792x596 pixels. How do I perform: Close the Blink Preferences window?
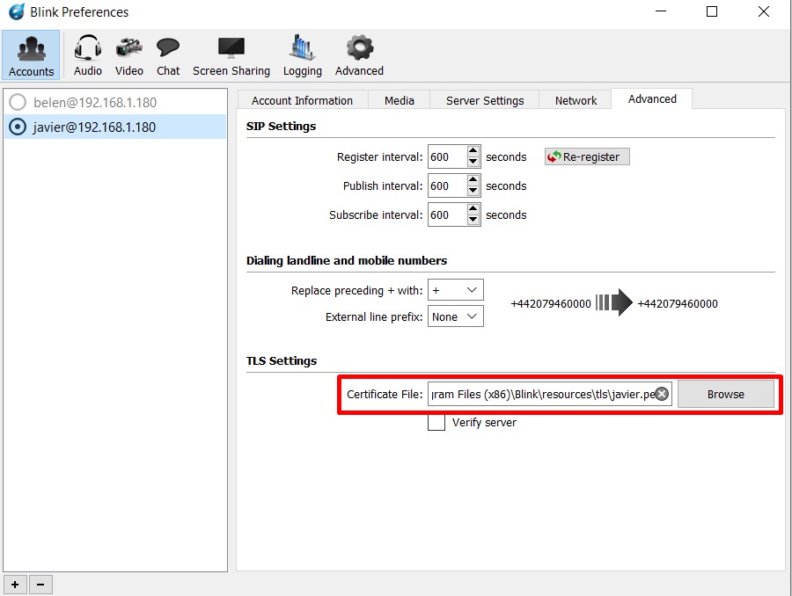coord(764,11)
